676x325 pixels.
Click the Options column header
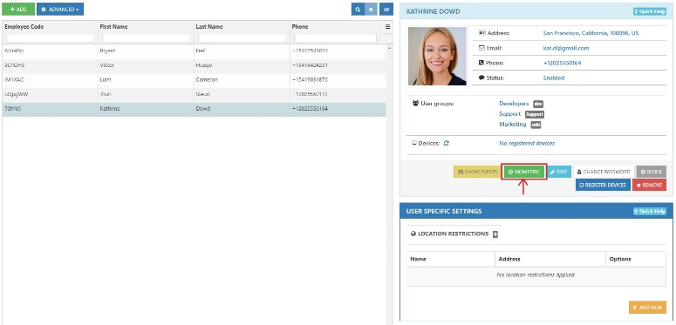click(620, 259)
